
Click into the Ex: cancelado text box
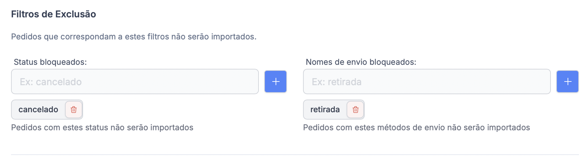135,82
